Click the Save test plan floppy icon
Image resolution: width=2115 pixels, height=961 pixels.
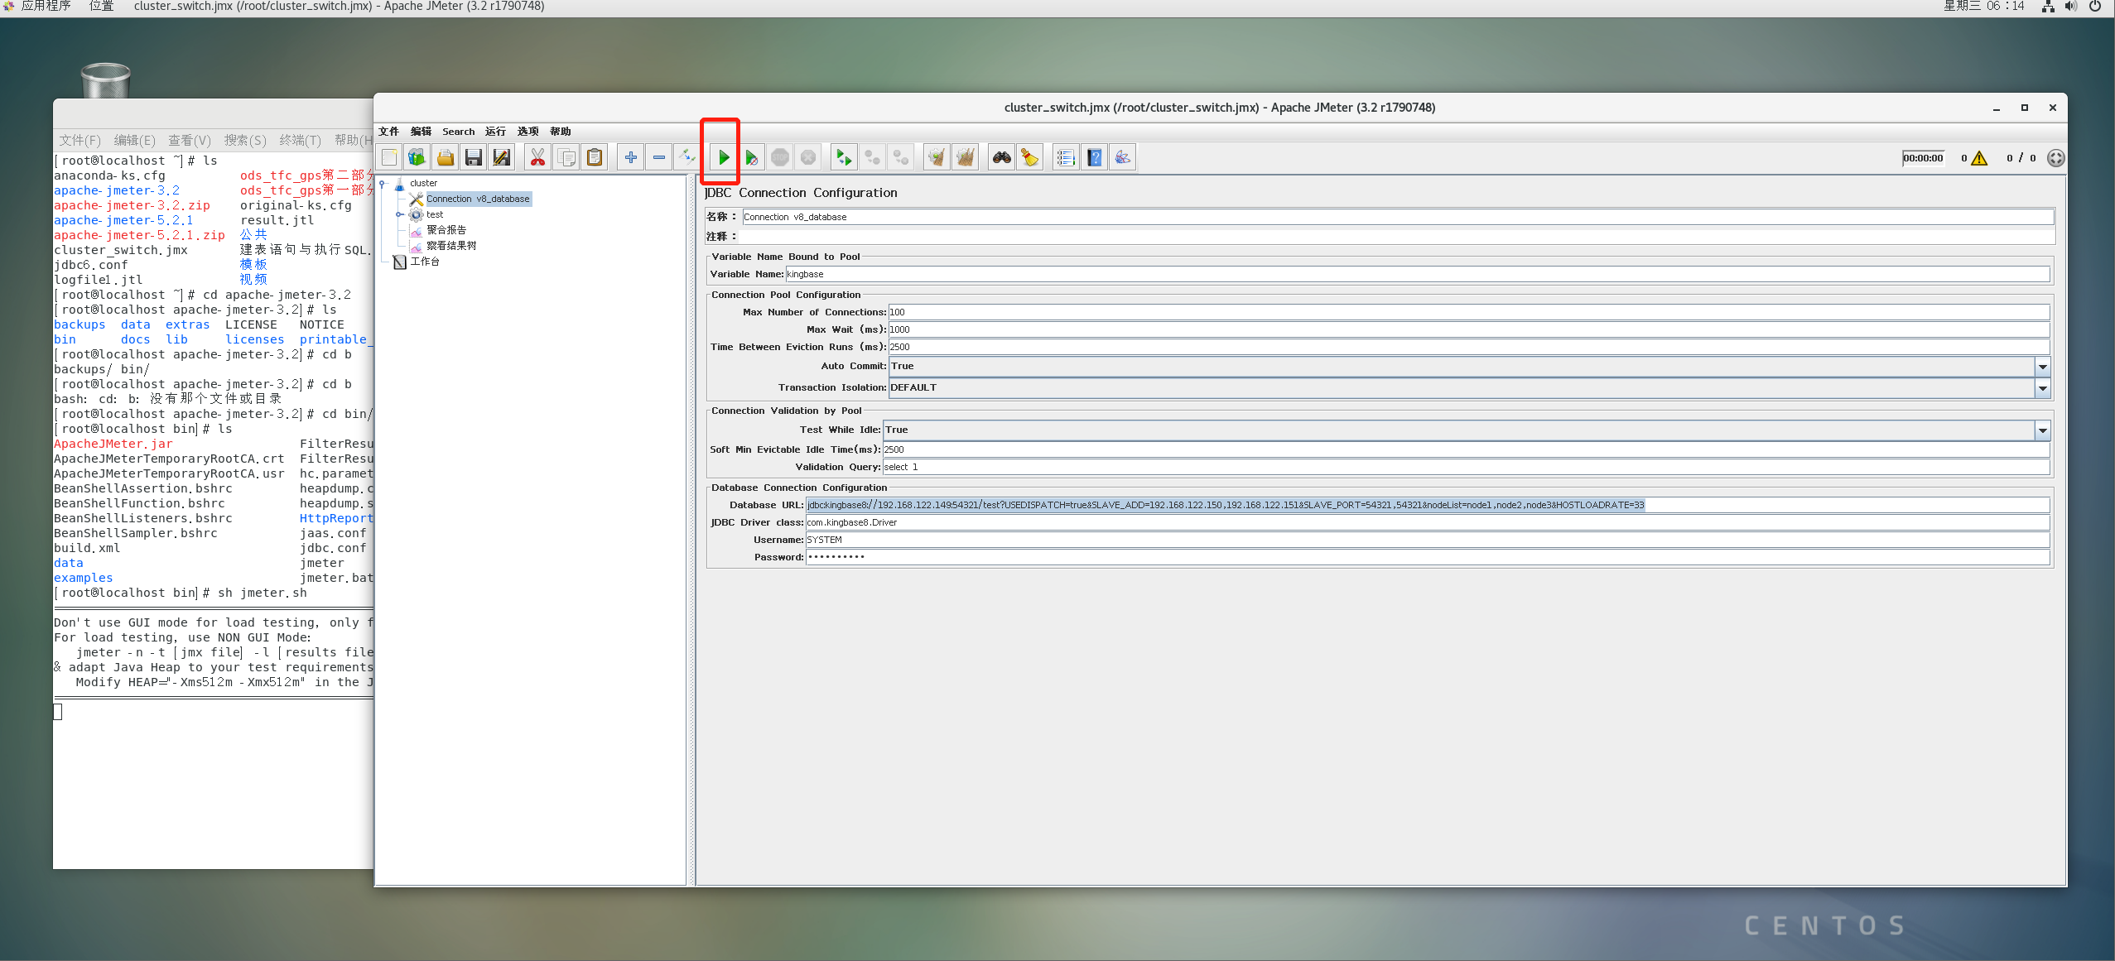click(474, 157)
